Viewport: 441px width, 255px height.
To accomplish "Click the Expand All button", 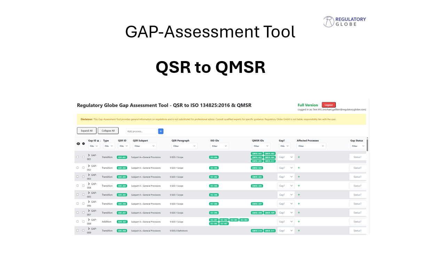I will click(87, 131).
